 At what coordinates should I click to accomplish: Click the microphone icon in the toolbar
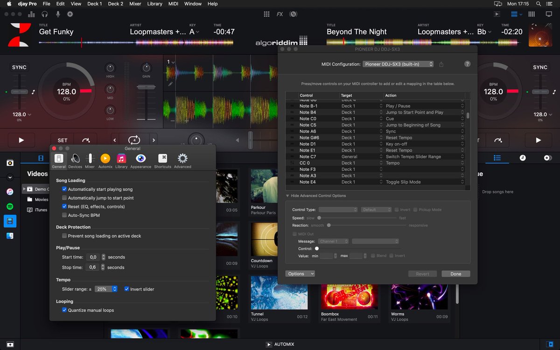pyautogui.click(x=58, y=14)
